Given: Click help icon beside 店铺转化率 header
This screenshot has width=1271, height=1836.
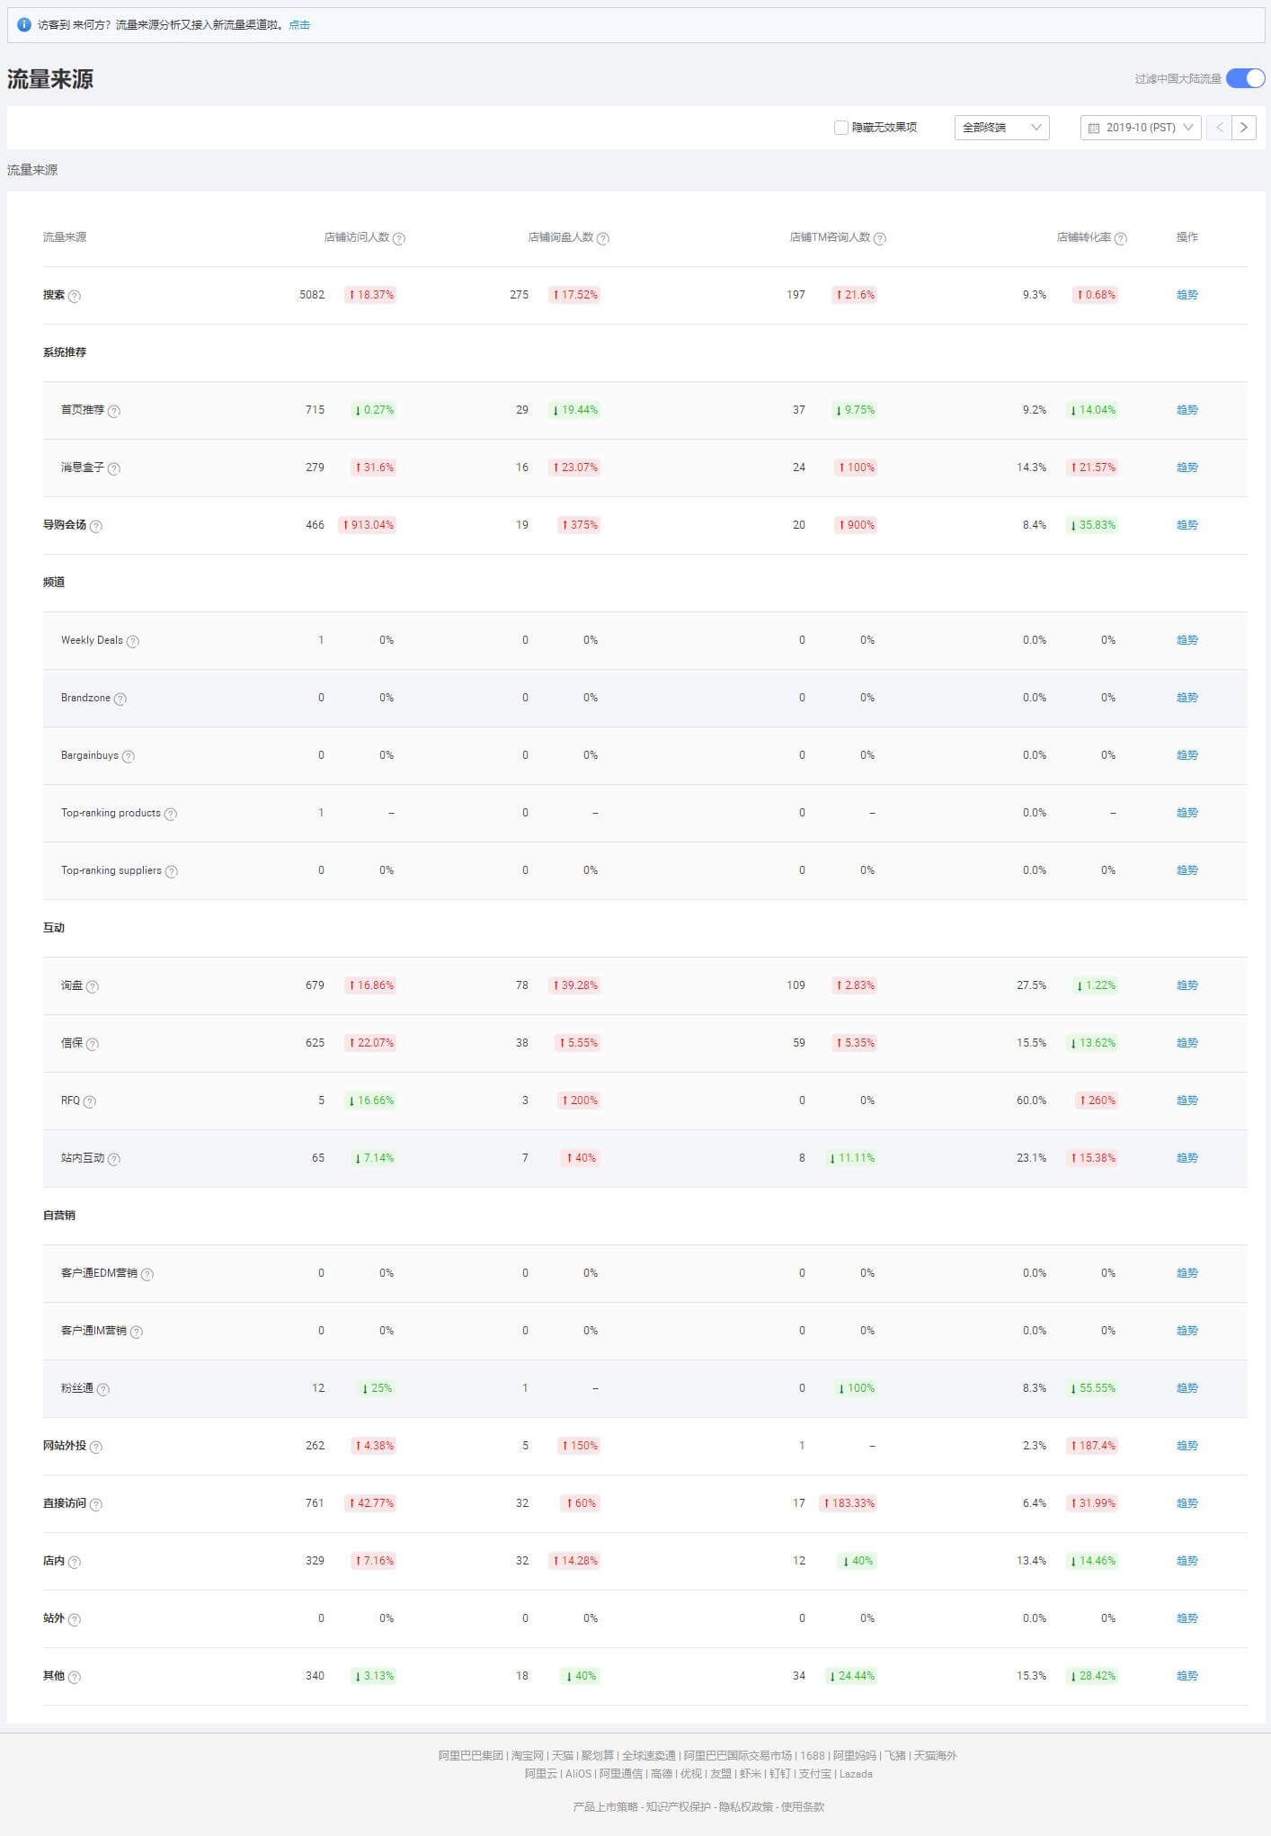Looking at the screenshot, I should [1121, 238].
